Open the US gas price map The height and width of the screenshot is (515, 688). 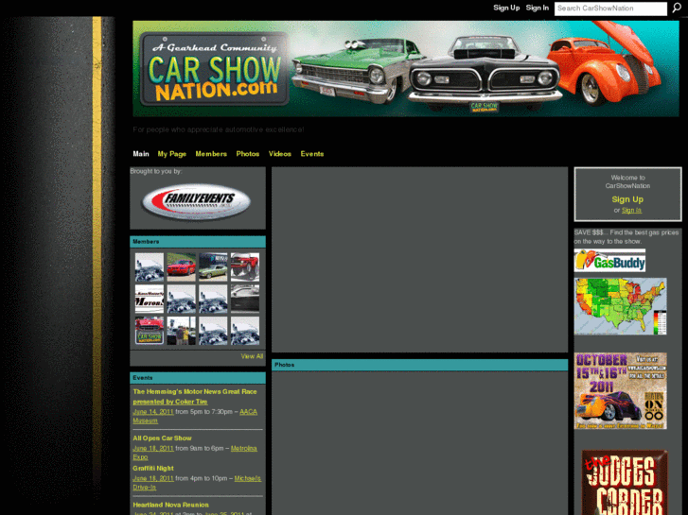tap(621, 306)
